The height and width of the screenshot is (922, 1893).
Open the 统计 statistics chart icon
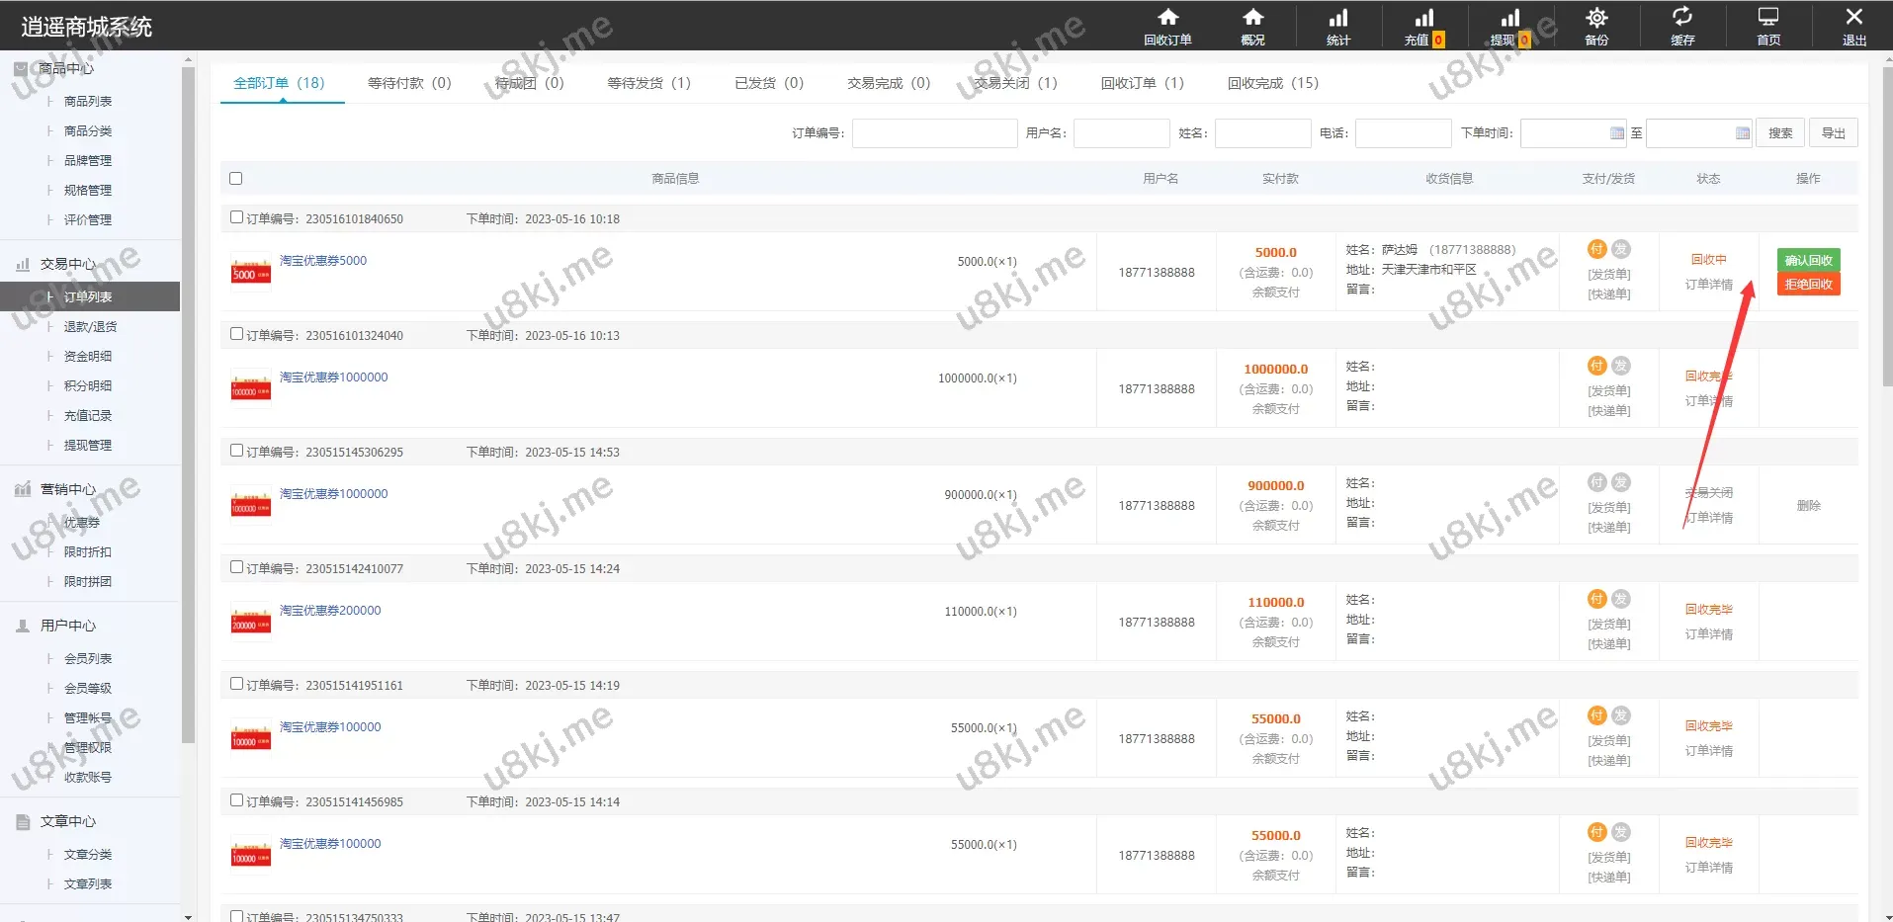point(1337,18)
